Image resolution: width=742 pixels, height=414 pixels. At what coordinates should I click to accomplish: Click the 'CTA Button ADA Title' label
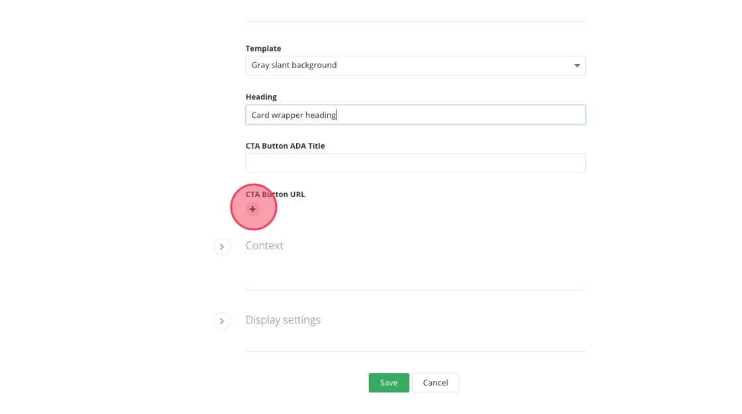(x=285, y=145)
